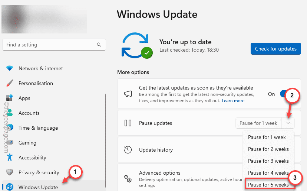Click the Accessibility figure icon

click(9, 157)
